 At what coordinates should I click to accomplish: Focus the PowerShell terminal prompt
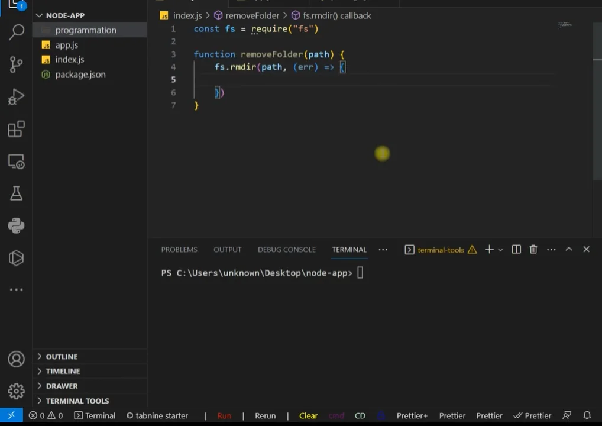click(262, 273)
